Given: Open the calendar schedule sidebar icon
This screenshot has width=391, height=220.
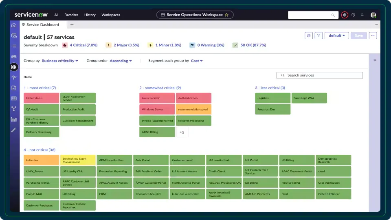Looking at the screenshot, I should (x=14, y=36).
